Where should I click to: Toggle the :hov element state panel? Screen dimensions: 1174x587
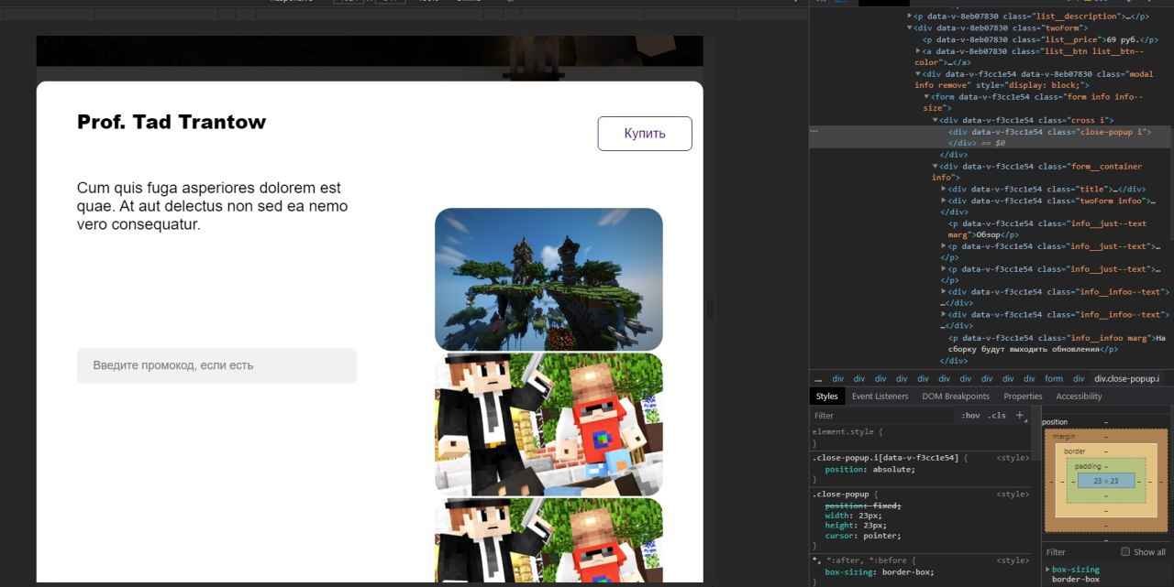(970, 416)
